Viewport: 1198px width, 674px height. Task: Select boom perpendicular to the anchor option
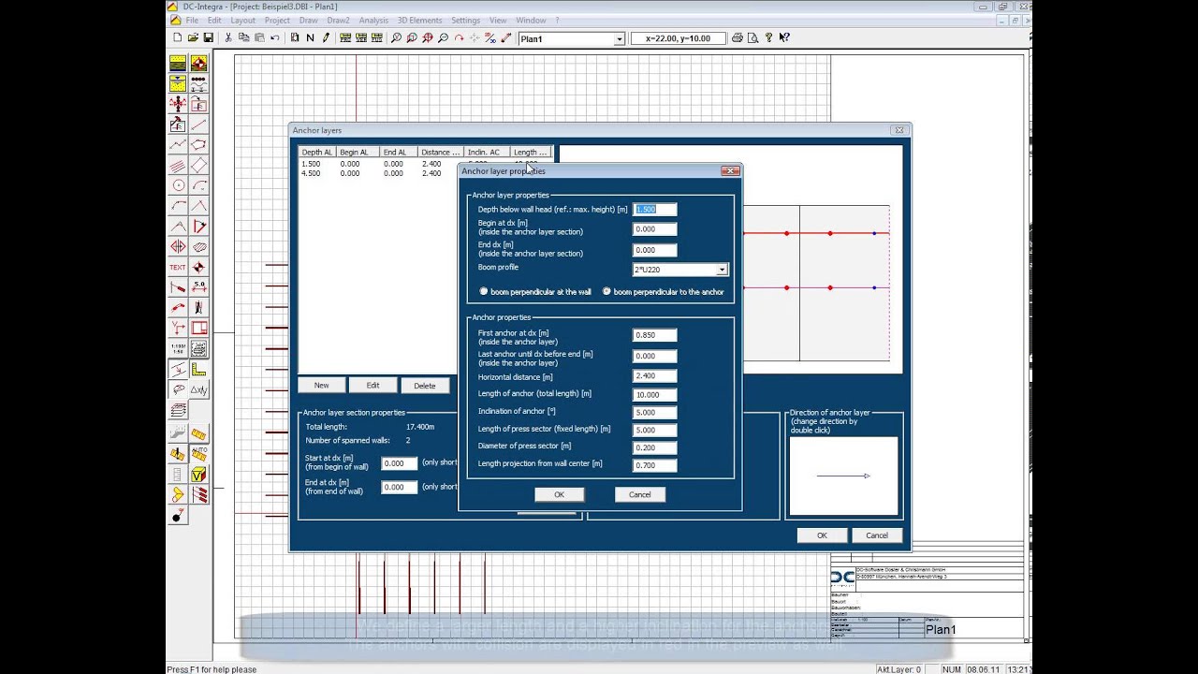click(x=606, y=292)
